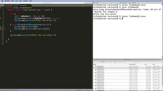
Task: Click the TryDemo3.class file icon in Finder
Action: point(96,73)
